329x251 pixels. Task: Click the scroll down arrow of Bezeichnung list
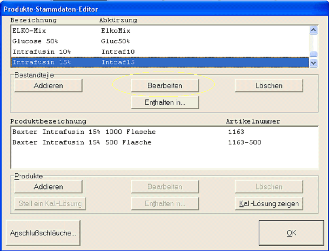pos(313,63)
